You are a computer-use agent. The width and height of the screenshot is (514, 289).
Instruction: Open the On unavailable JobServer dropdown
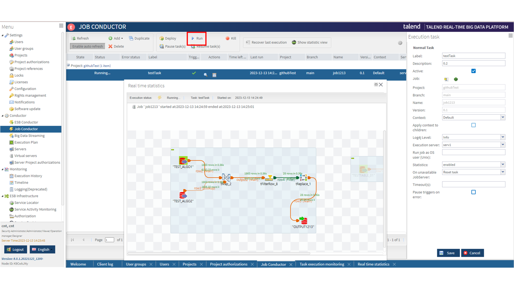click(x=503, y=172)
